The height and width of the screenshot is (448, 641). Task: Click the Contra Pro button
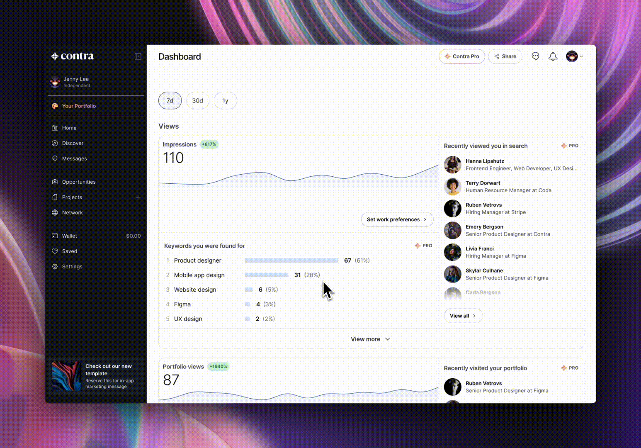point(462,56)
